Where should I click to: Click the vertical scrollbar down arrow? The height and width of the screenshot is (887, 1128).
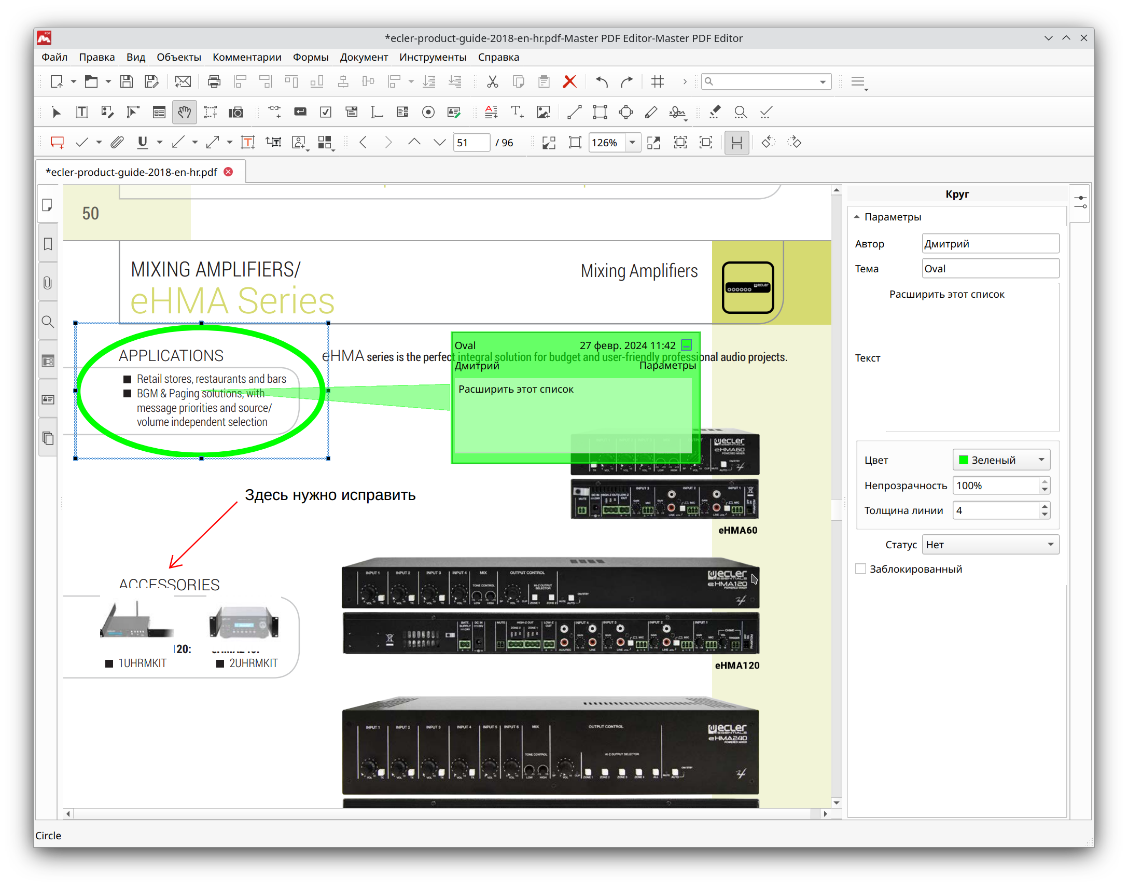pyautogui.click(x=836, y=802)
